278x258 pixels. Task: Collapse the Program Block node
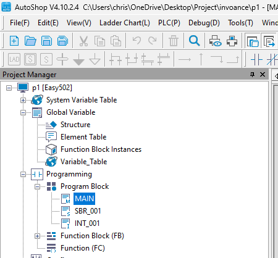click(x=37, y=187)
